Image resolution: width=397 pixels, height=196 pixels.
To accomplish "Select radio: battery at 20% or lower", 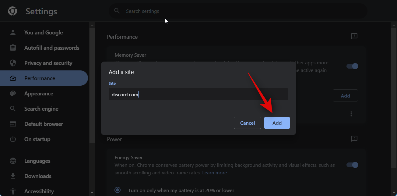I will 118,190.
